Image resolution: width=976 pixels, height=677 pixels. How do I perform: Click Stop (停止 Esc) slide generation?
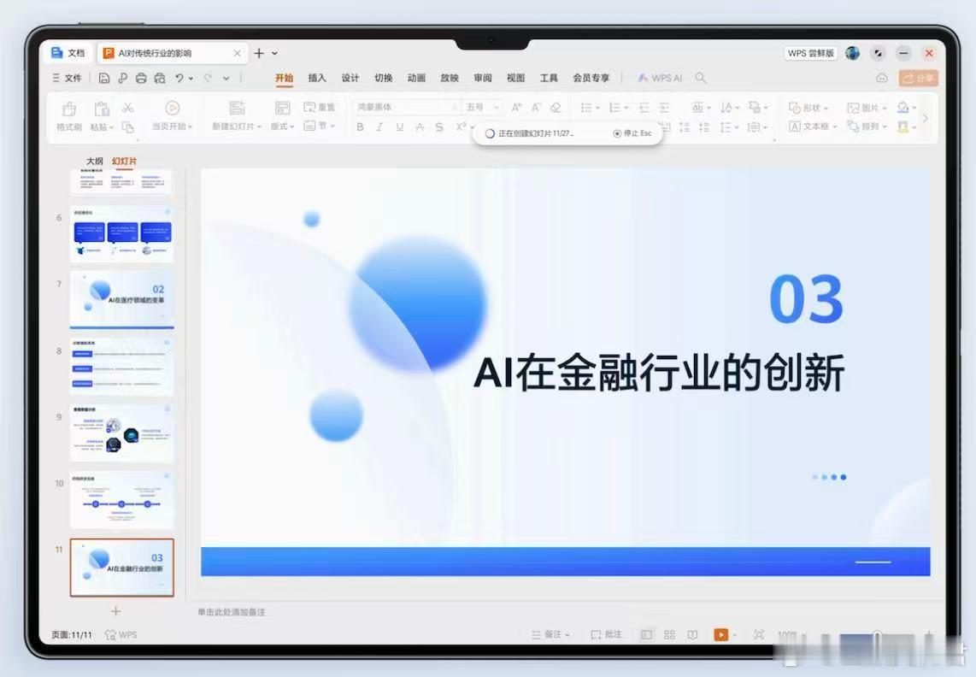pyautogui.click(x=632, y=133)
